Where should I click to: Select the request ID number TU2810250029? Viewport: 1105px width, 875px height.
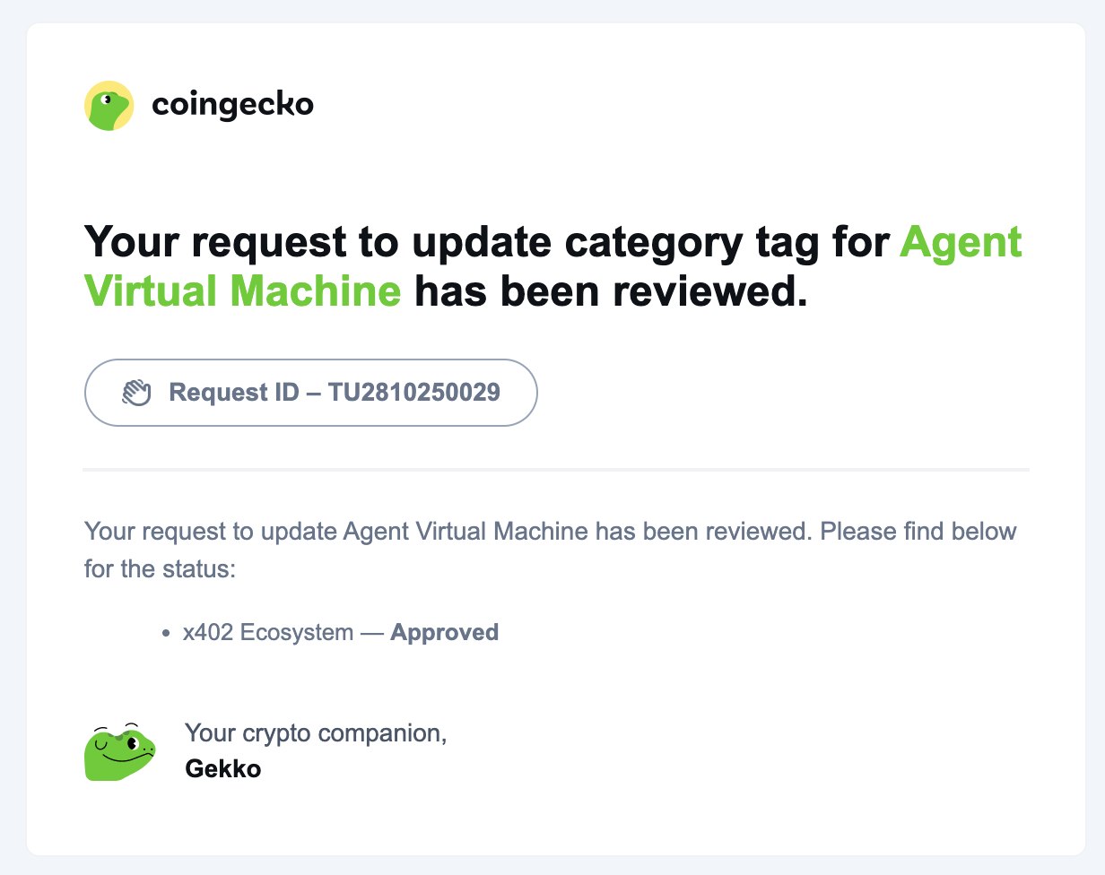click(416, 393)
